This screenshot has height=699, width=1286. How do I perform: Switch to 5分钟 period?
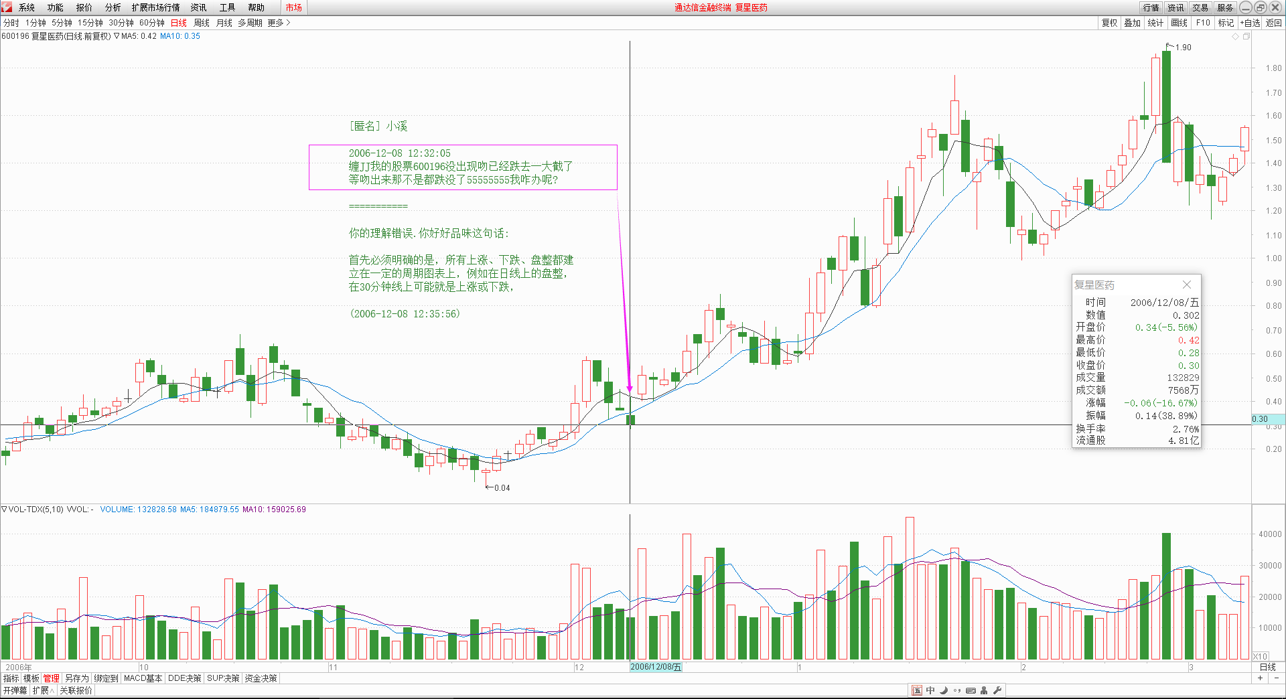pyautogui.click(x=62, y=23)
